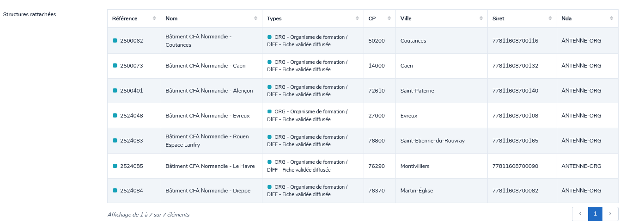The width and height of the screenshot is (620, 223).
Task: Select page 1 in pagination
Action: [595, 214]
